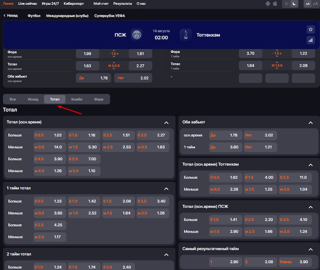This screenshot has height=270, width=320.
Task: Decrease main-time Тотал line below М 3.5 Б
Action: coord(114,69)
